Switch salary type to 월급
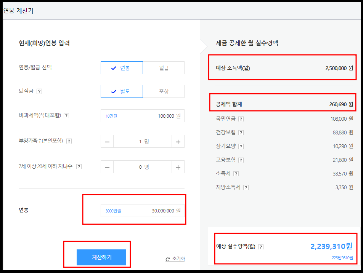This screenshot has width=363, height=273. (x=164, y=67)
